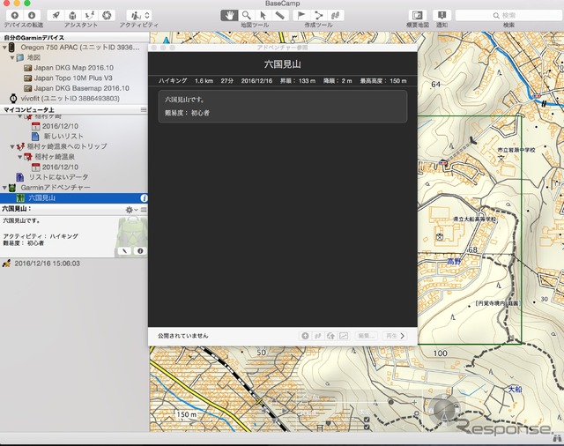
Task: Open the activity profile selector
Action: point(139,15)
